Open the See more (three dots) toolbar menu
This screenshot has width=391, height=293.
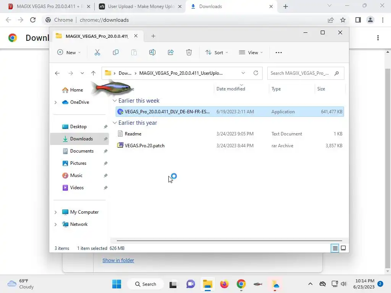pyautogui.click(x=278, y=53)
